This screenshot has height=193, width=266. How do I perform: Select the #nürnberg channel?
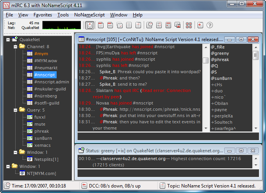46,96
